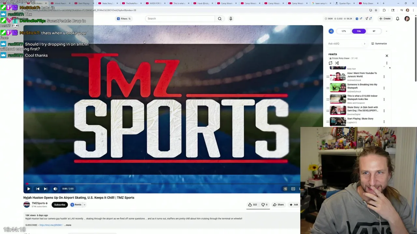Open TMZSports channel avatar
The image size is (417, 234).
pos(27,204)
